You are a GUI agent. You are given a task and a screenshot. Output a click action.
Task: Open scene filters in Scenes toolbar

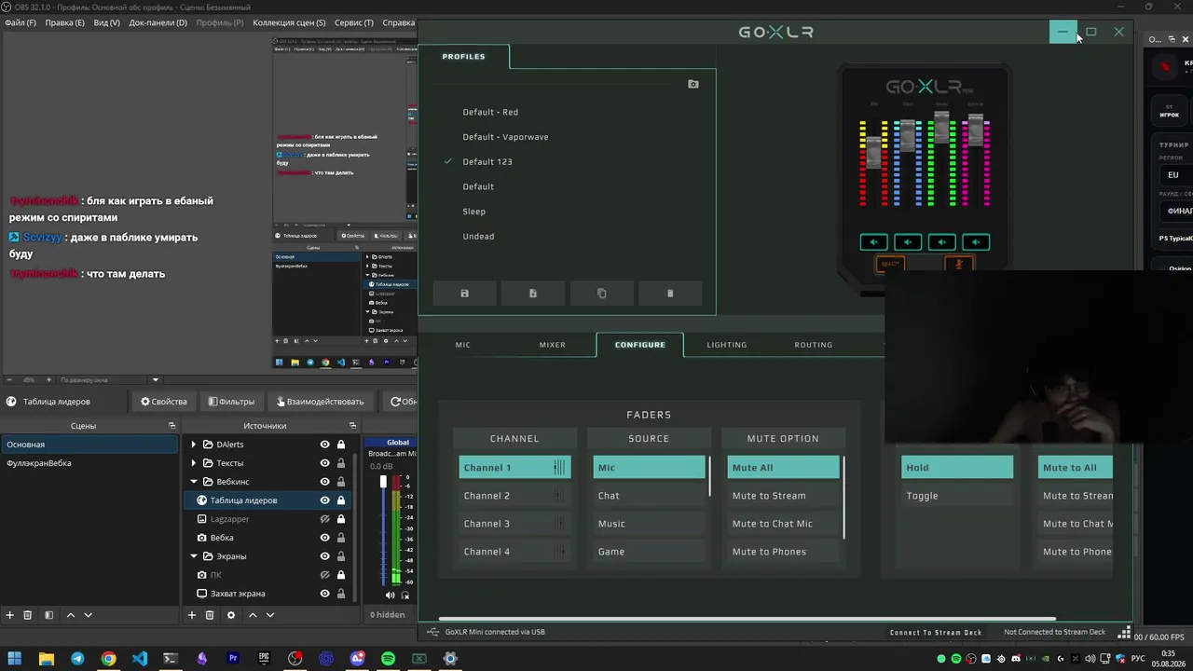coord(48,615)
